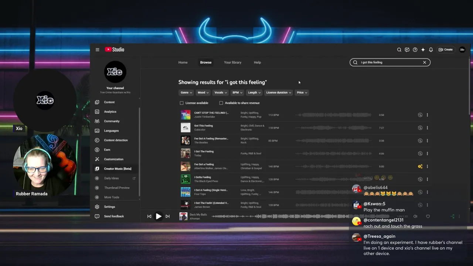Open the notifications bell
The width and height of the screenshot is (473, 266).
pos(431,50)
